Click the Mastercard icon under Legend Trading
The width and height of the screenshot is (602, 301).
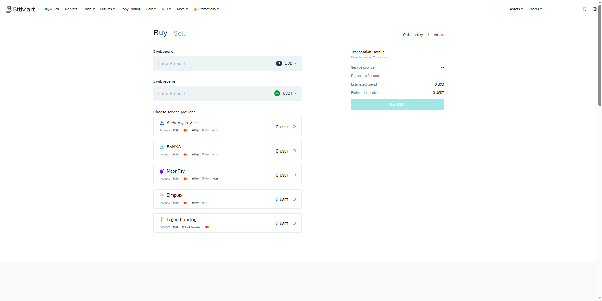click(x=207, y=227)
